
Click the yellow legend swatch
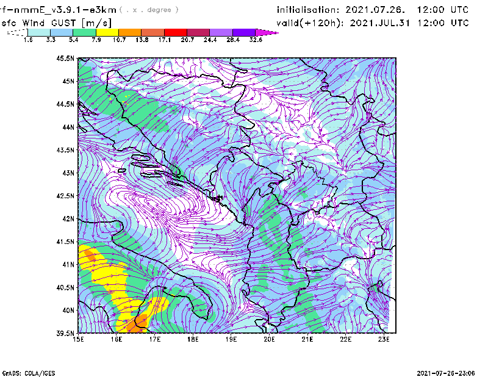point(107,32)
